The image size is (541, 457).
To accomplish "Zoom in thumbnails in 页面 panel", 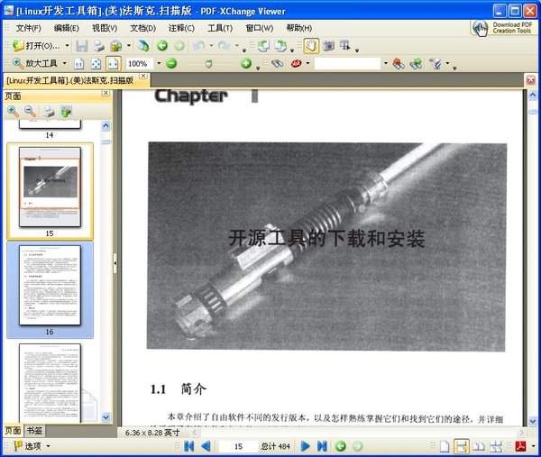I will tap(14, 112).
